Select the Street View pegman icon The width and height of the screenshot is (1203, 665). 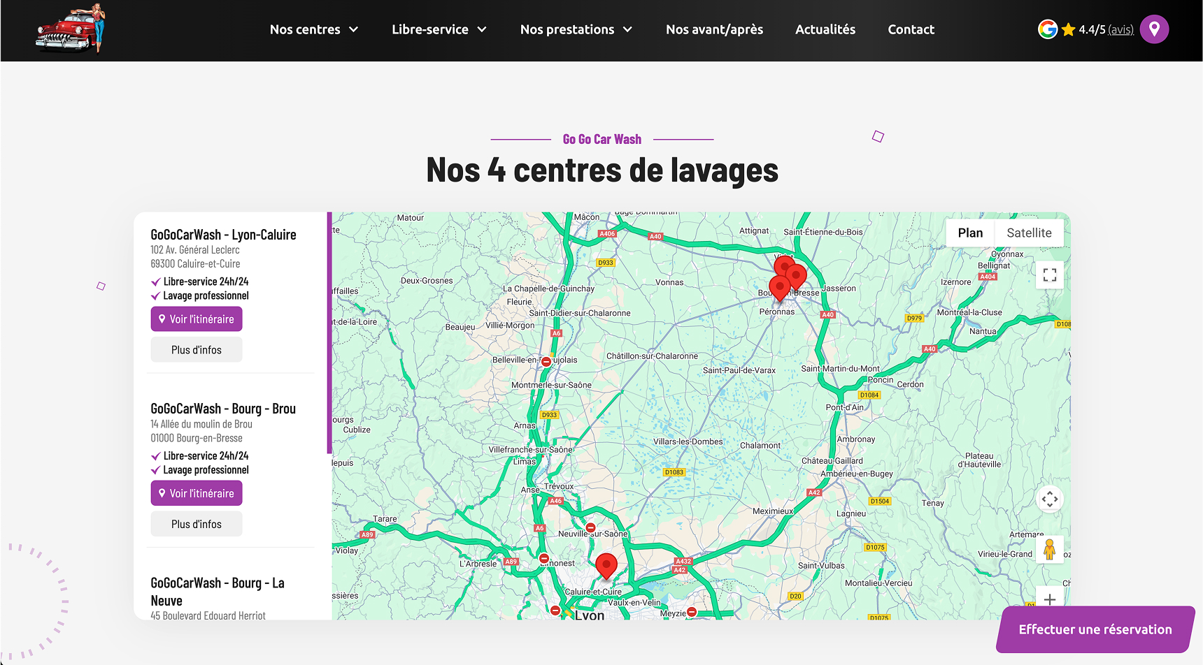point(1049,549)
